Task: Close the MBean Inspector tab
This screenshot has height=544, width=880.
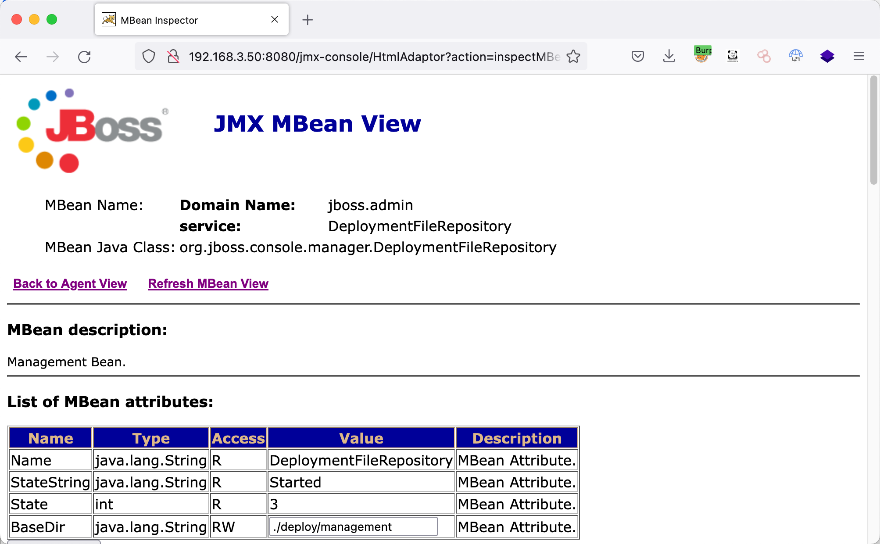Action: (275, 20)
